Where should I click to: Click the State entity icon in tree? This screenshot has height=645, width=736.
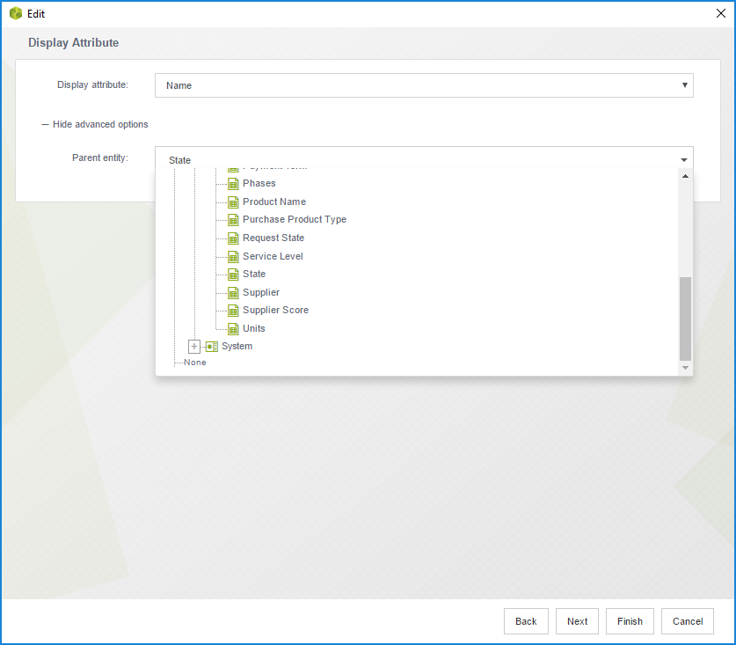click(233, 275)
